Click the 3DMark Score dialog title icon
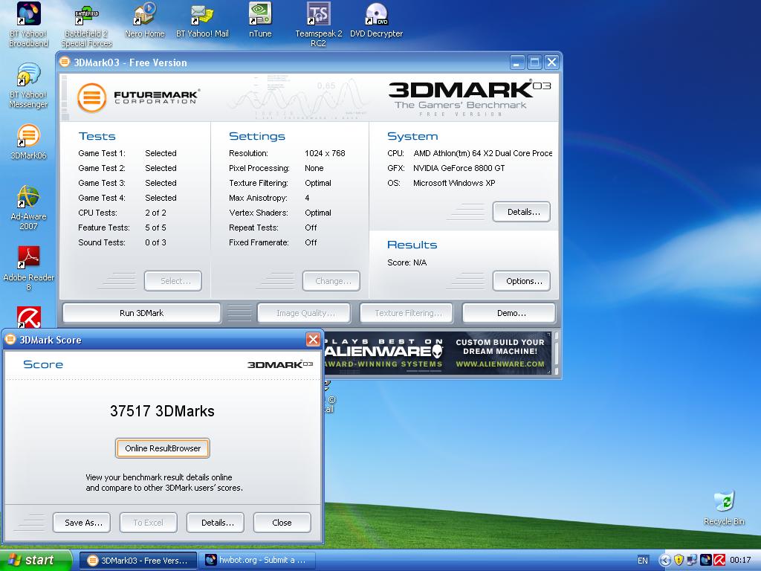761x571 pixels. [10, 339]
